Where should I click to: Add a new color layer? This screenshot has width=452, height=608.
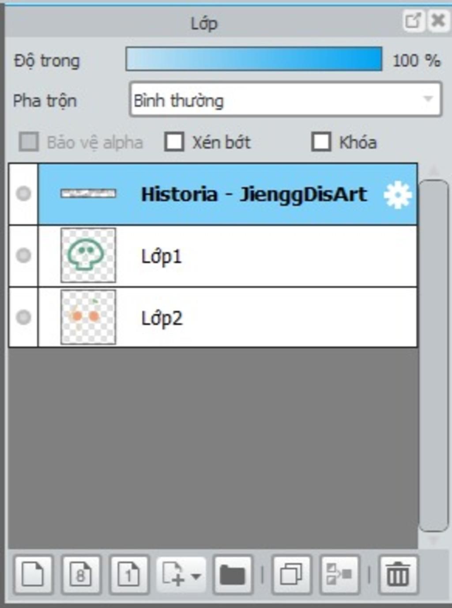point(34,574)
